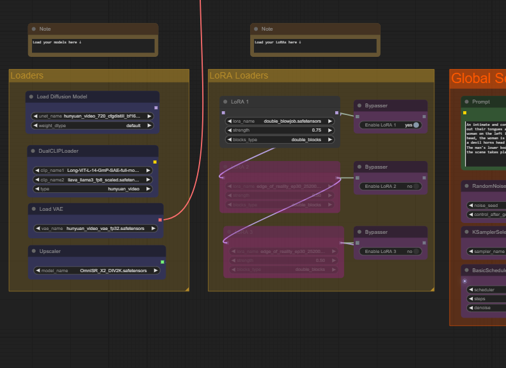The width and height of the screenshot is (506, 368).
Task: Click the sampler_name widget
Action: pos(486,251)
